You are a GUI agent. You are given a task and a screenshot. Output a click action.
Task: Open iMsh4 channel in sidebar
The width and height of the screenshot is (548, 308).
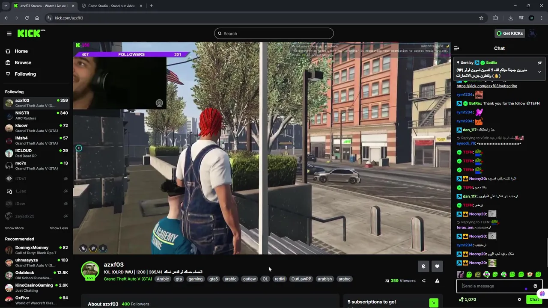point(36,141)
